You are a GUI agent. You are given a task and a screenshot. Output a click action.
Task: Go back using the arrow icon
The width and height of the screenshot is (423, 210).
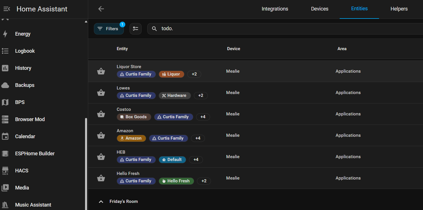(101, 9)
